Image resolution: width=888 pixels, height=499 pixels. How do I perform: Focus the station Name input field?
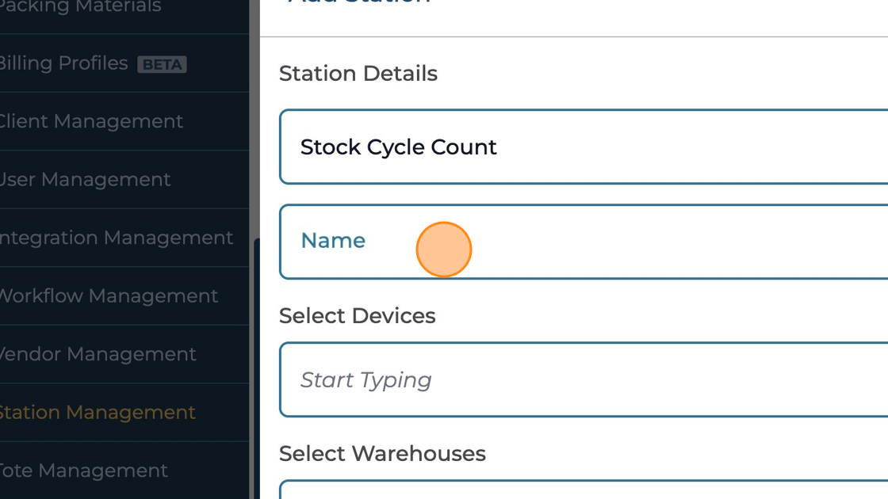(x=584, y=242)
